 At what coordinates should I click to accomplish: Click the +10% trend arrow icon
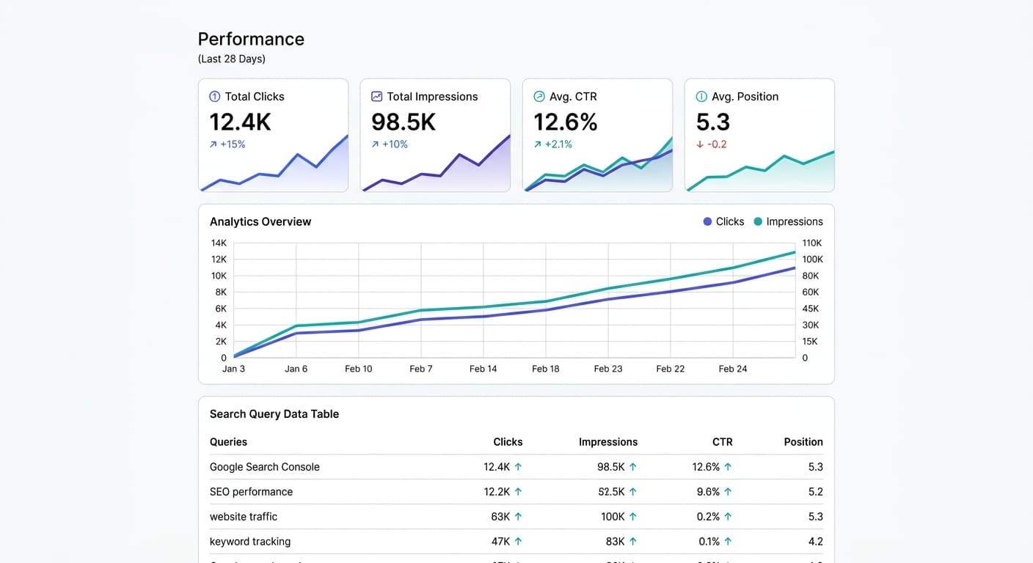[376, 144]
